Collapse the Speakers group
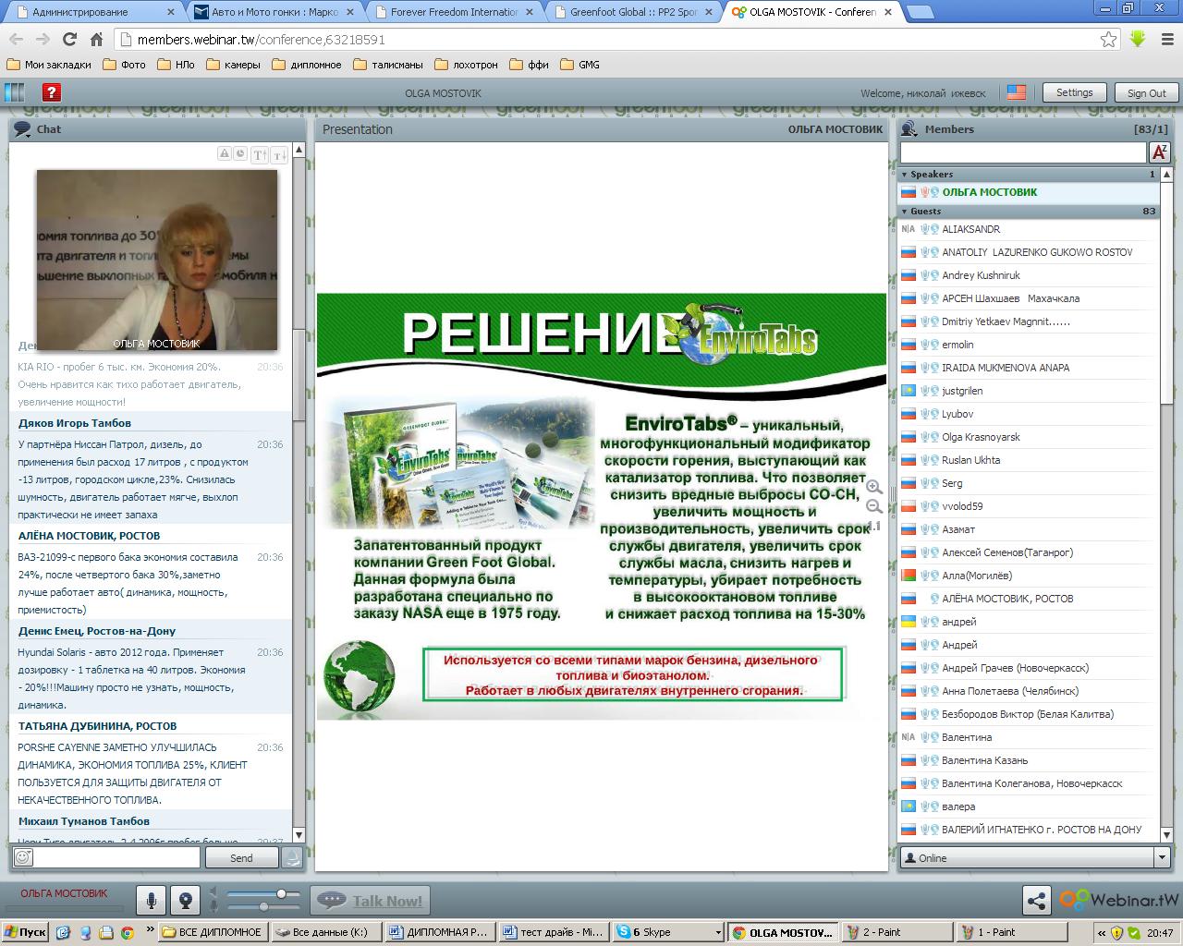The image size is (1183, 946). [905, 174]
